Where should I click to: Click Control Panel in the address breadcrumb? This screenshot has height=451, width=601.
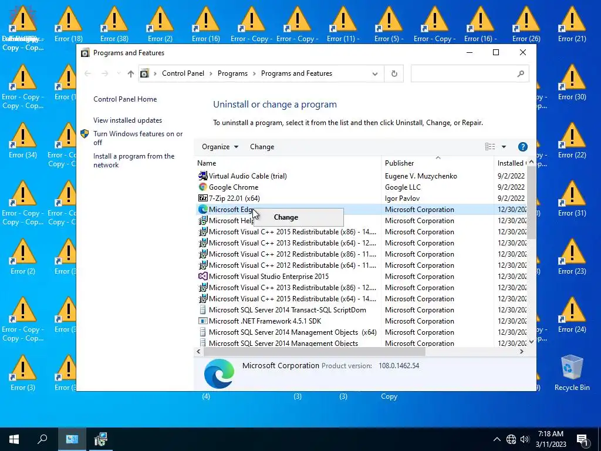(x=183, y=73)
